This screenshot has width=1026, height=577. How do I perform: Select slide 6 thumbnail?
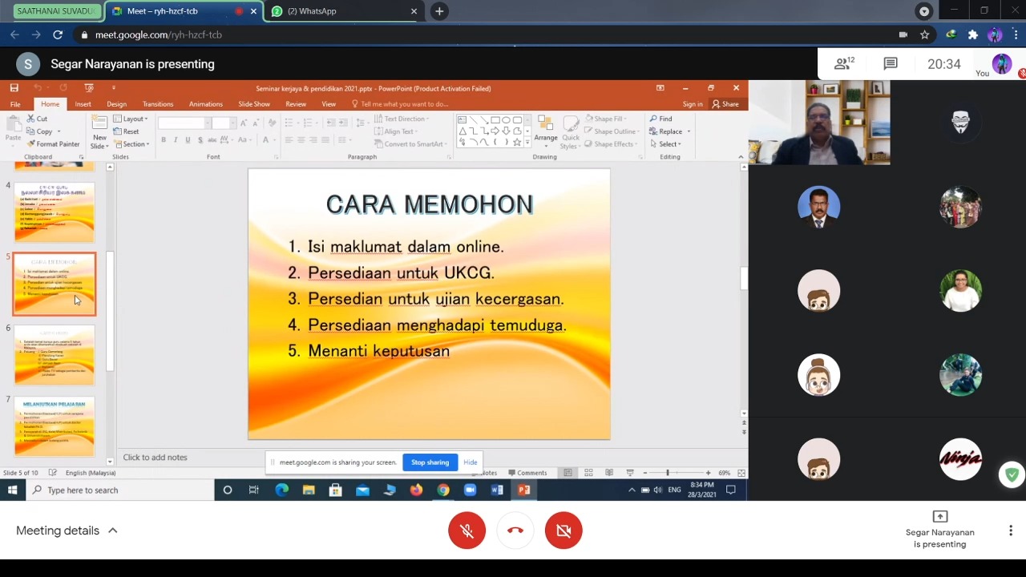54,355
